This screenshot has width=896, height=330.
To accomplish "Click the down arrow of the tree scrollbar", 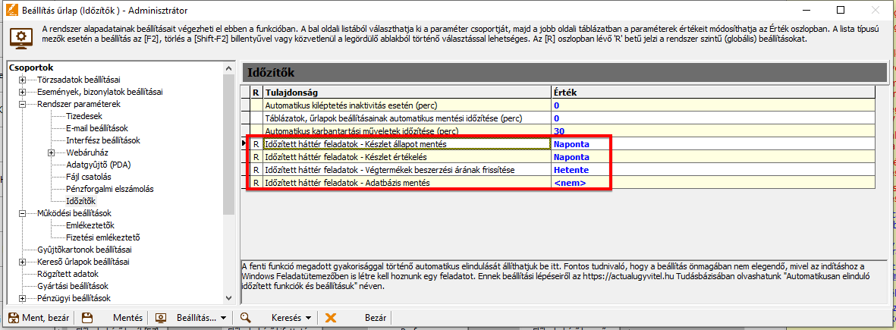I will pyautogui.click(x=229, y=297).
